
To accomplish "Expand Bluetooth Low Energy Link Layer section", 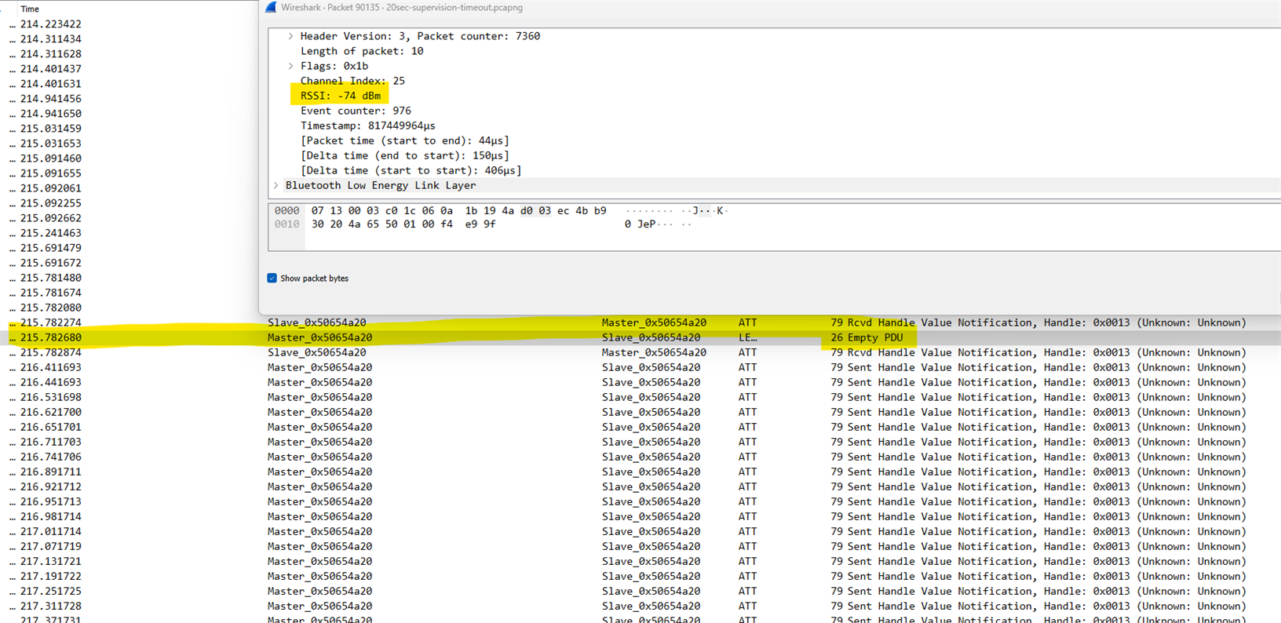I will pos(276,185).
